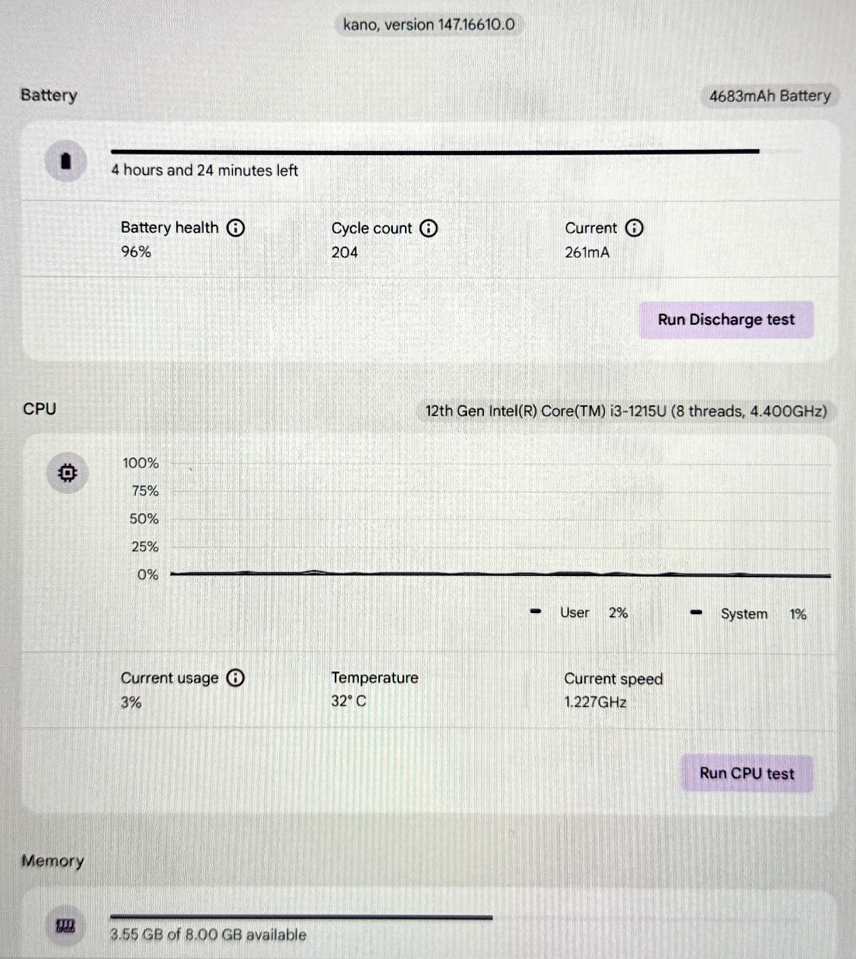Click the battery icon in Battery card
The width and height of the screenshot is (856, 959).
point(66,161)
